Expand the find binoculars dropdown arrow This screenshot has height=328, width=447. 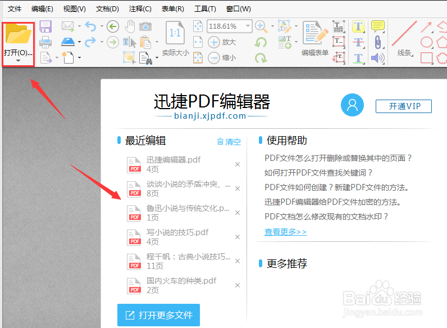157,58
